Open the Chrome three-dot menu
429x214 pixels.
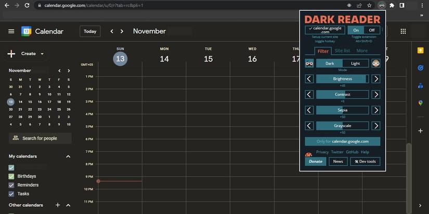422,6
